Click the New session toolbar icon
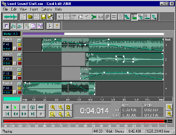Viewport: 176px width, 135px height. pyautogui.click(x=23, y=17)
